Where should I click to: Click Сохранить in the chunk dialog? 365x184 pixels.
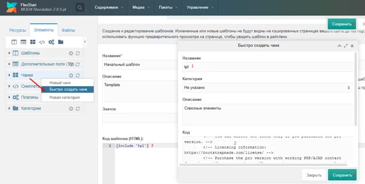point(342,175)
